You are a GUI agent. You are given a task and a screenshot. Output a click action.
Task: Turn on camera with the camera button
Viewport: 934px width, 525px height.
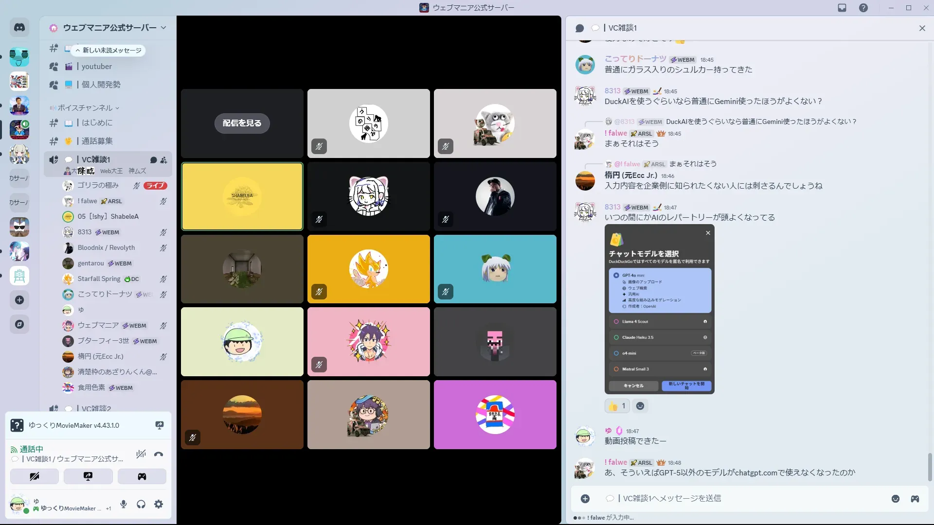coord(35,476)
